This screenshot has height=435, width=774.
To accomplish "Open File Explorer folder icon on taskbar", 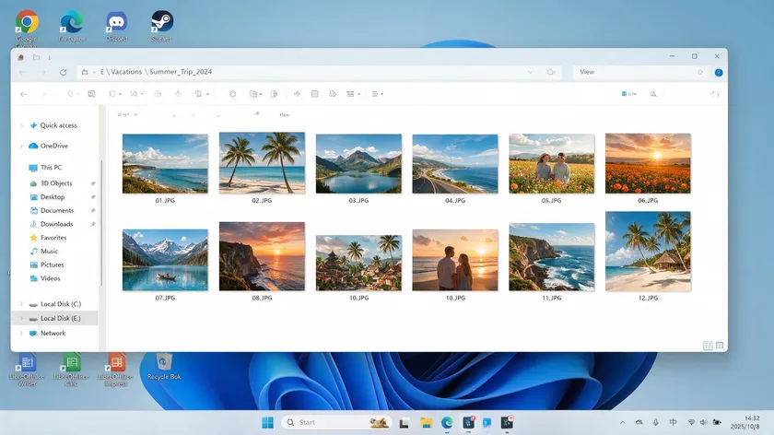I will (x=426, y=423).
